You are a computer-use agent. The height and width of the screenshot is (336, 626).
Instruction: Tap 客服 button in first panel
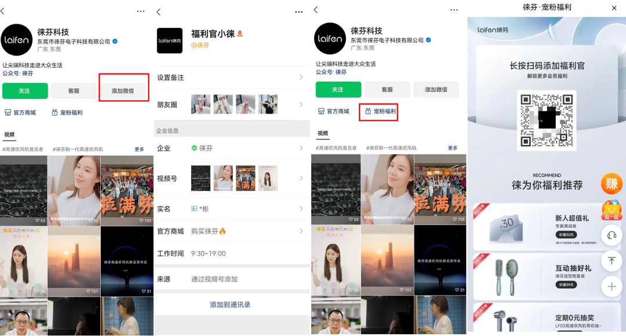point(74,91)
